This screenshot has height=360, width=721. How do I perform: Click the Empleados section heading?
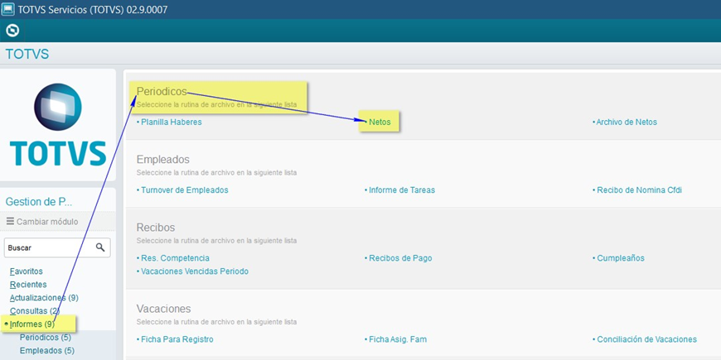163,160
